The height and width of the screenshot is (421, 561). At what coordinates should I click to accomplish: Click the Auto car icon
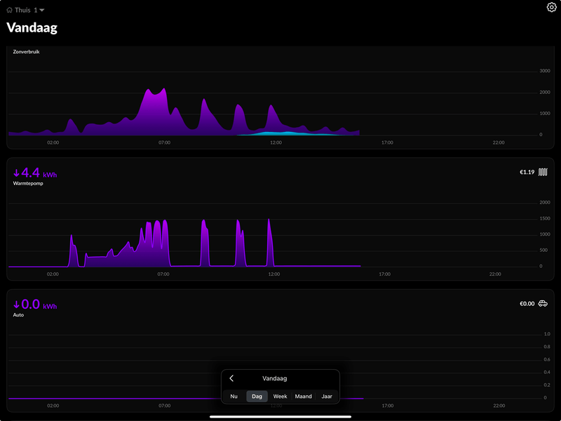[x=543, y=304]
